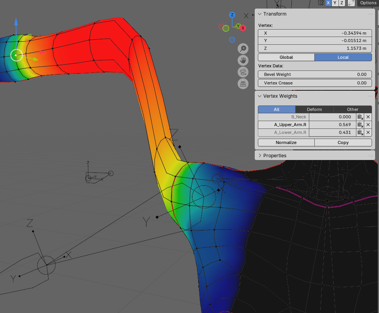Click the red X move arrow
Image resolution: width=379 pixels, height=313 pixels.
point(42,53)
